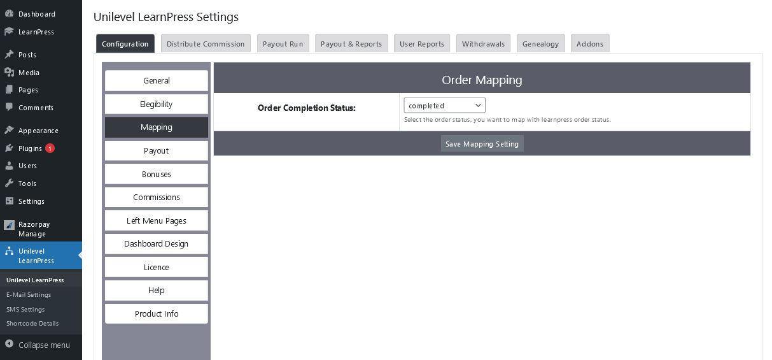Click the Save Mapping Setting button
This screenshot has width=772, height=360.
coord(482,144)
